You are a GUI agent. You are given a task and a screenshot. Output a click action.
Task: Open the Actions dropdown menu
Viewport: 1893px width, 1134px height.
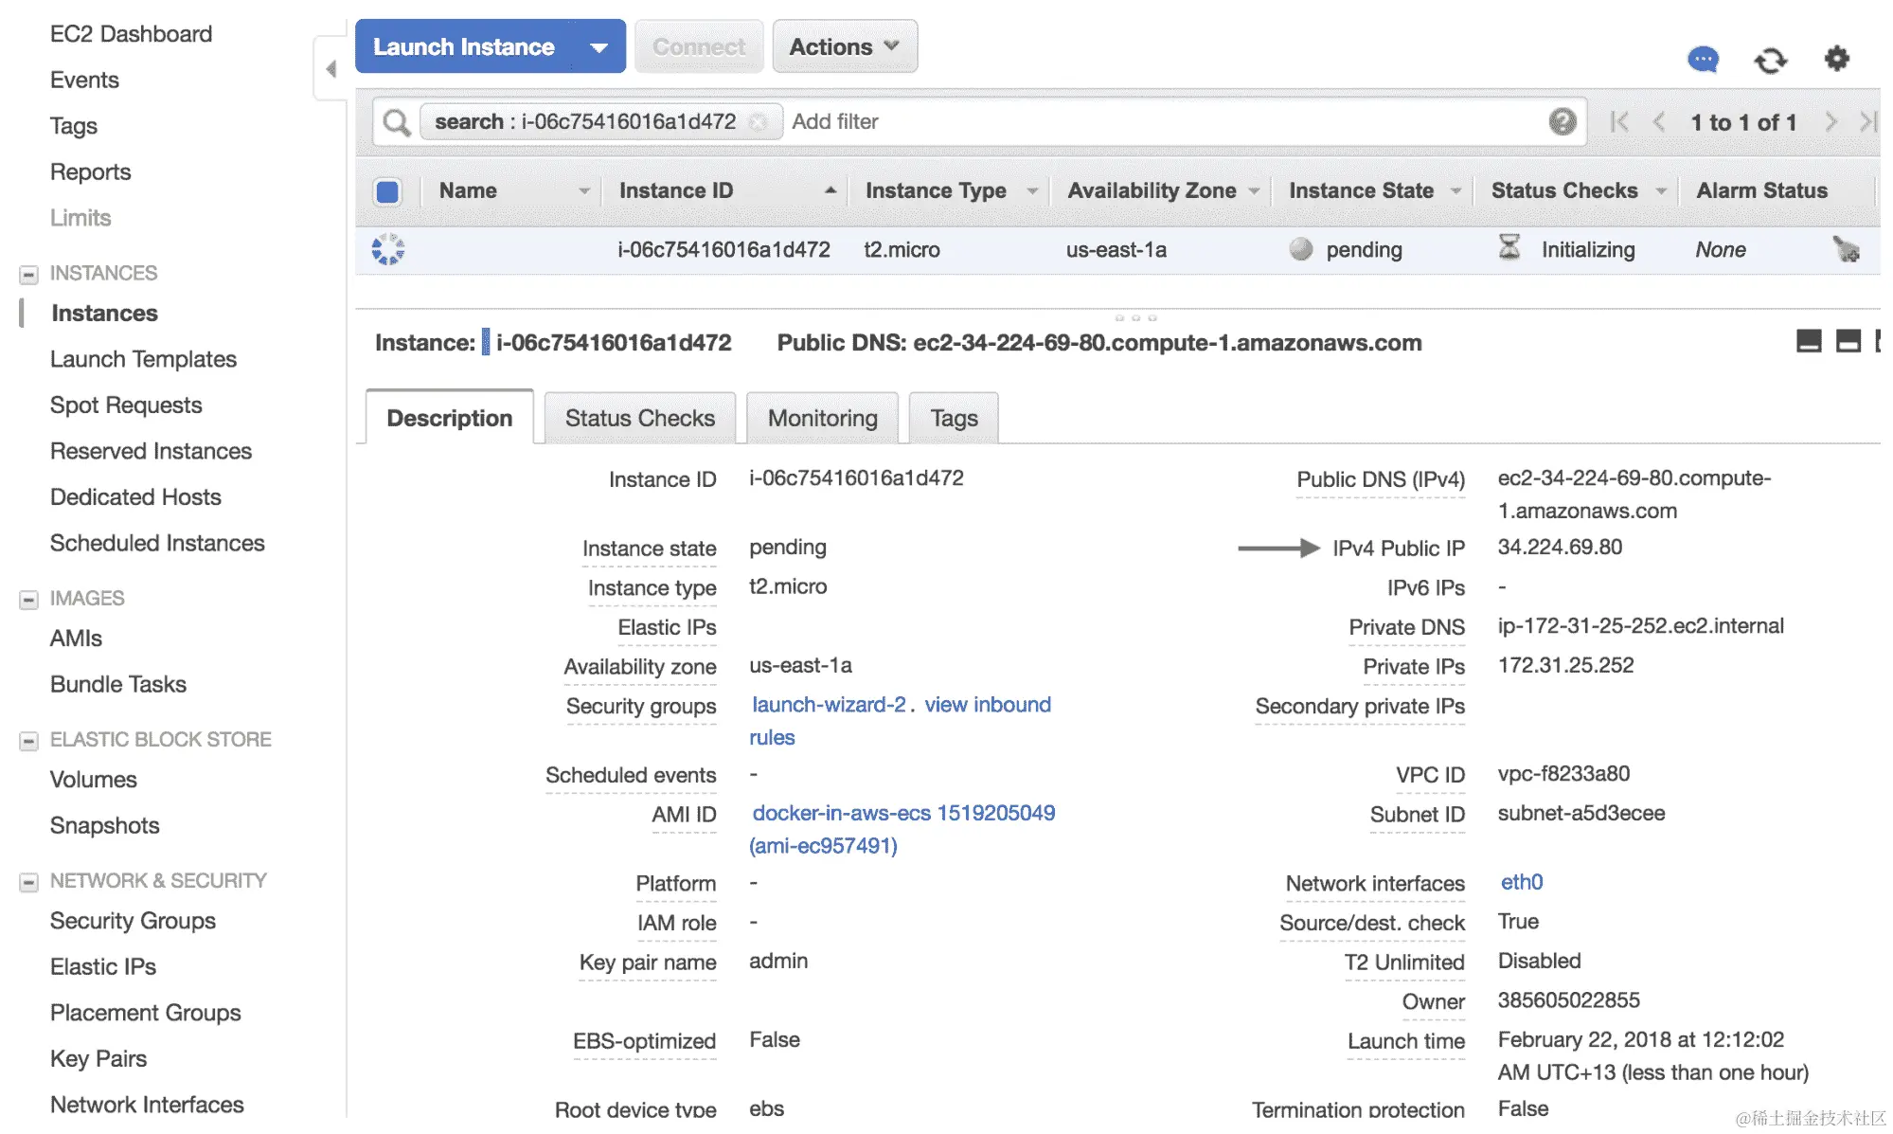[844, 46]
